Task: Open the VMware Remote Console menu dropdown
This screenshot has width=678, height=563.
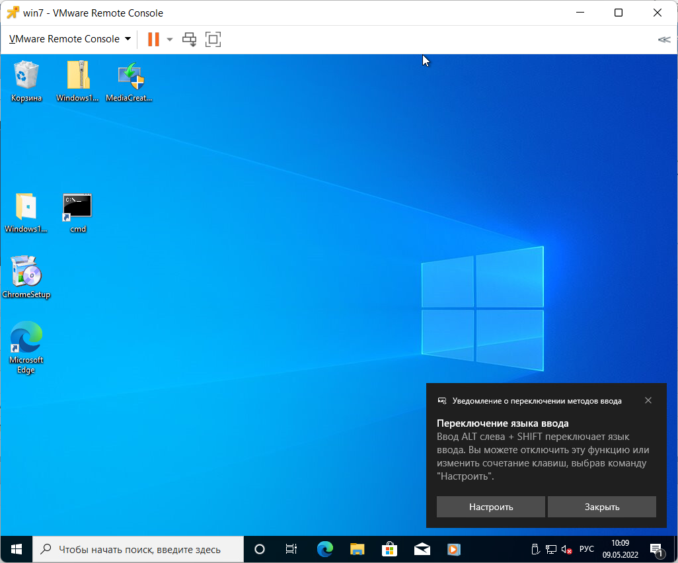Action: [x=68, y=39]
